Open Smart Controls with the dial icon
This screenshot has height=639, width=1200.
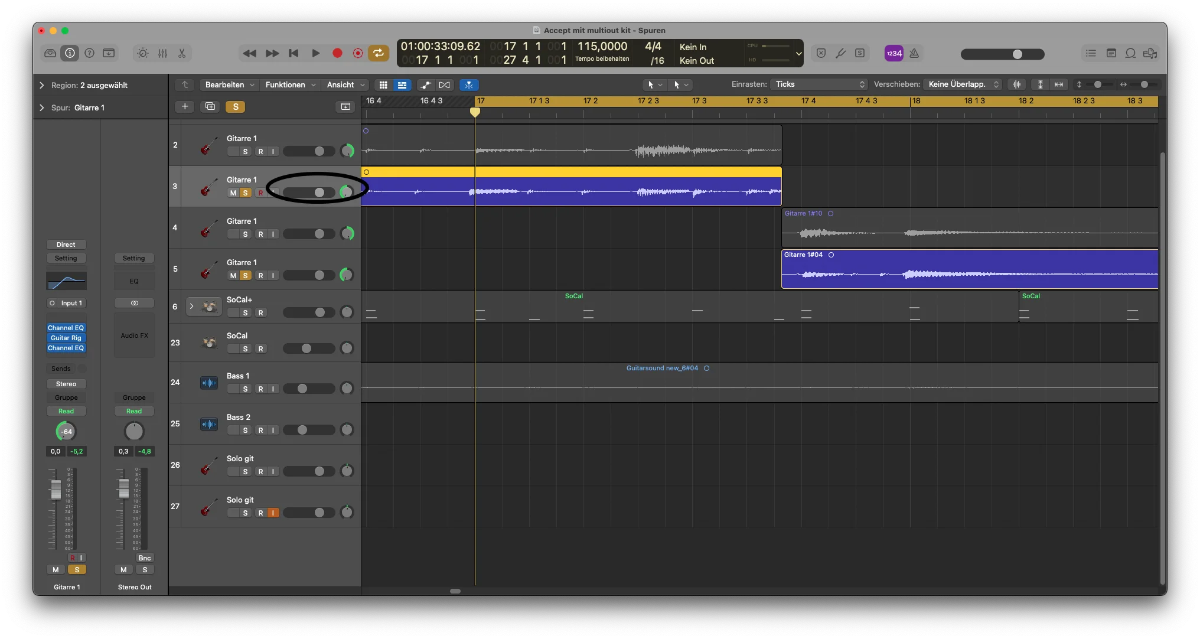[143, 53]
